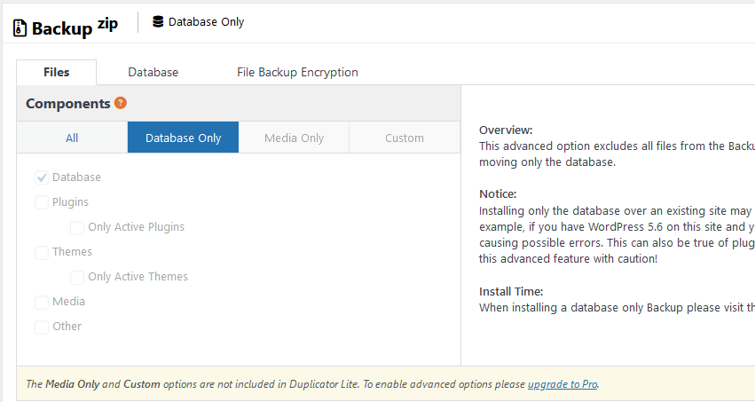Click the Components help question mark icon
Screen dimensions: 755x402
(x=121, y=103)
